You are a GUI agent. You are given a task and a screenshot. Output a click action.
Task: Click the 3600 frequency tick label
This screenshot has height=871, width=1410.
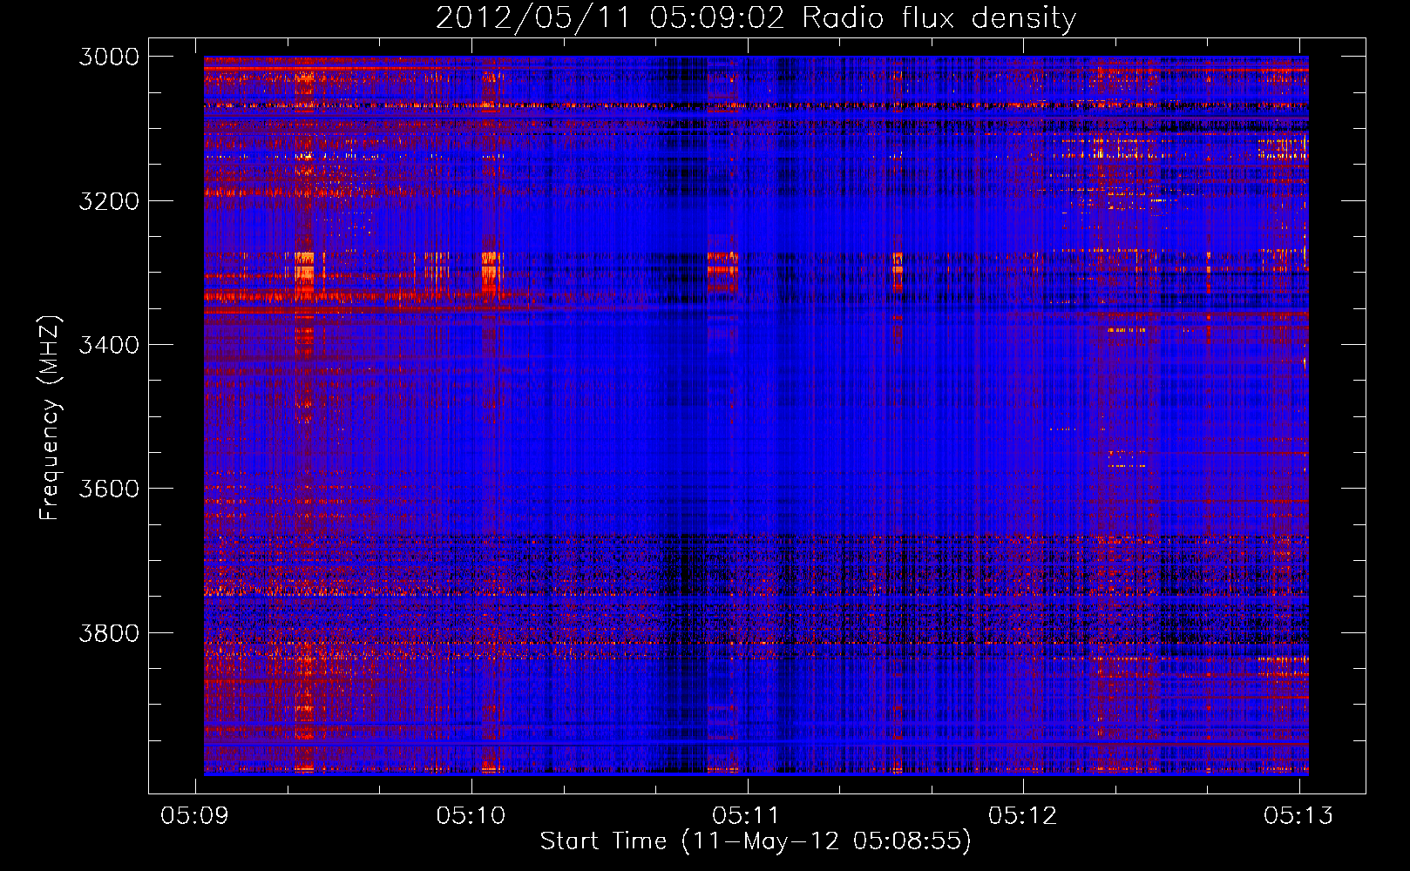click(109, 489)
